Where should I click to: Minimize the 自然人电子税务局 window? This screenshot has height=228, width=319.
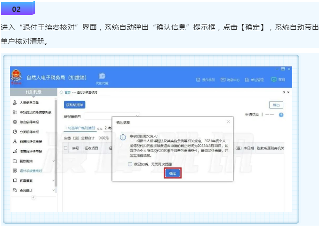(x=277, y=69)
